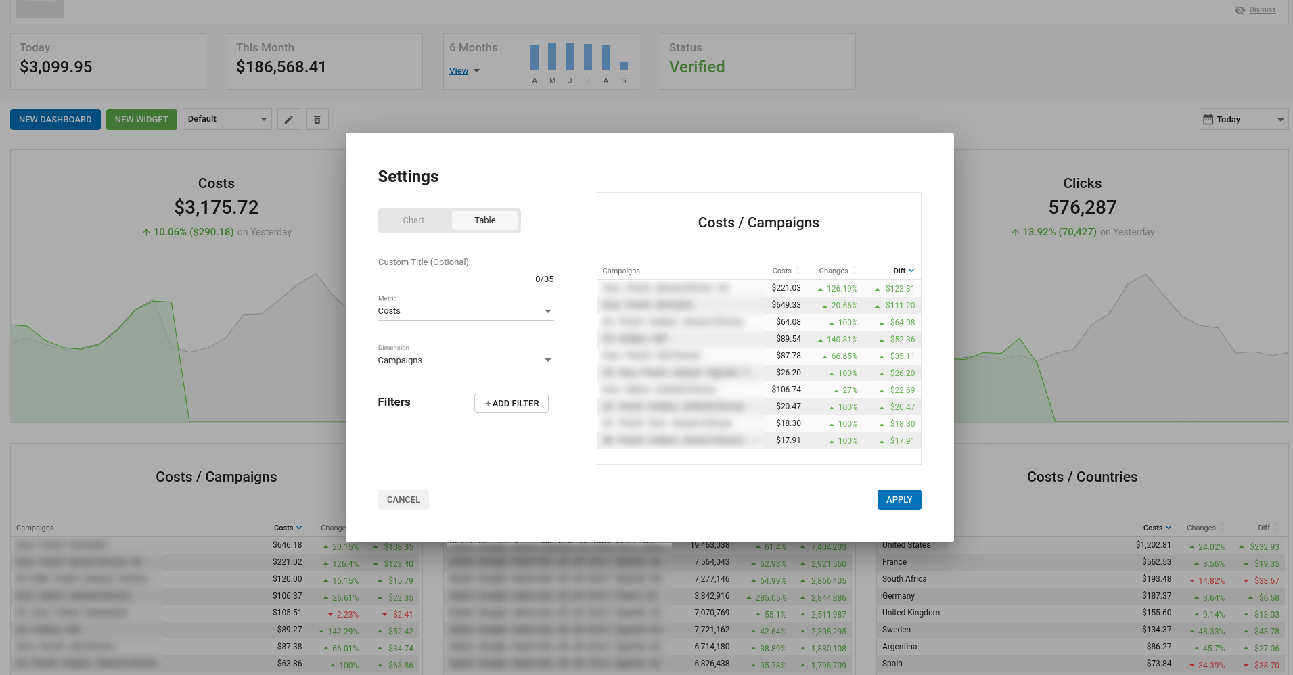Click the calendar icon beside Today
1293x675 pixels.
tap(1208, 120)
